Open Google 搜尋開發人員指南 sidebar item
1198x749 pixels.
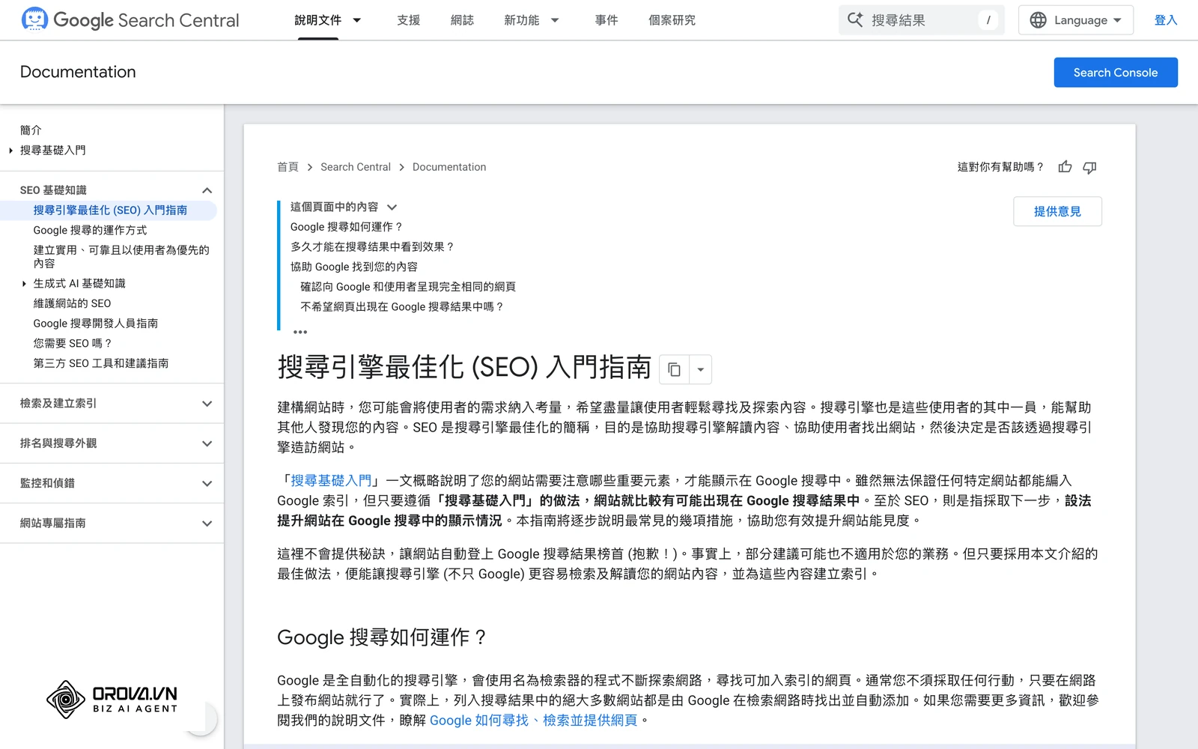click(95, 324)
